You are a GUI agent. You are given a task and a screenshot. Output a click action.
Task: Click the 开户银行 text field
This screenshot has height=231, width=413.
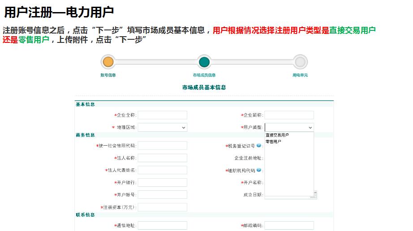[x=162, y=182]
